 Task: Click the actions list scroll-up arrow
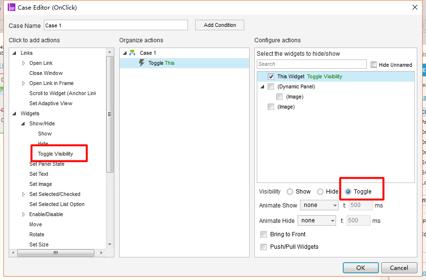pos(110,52)
